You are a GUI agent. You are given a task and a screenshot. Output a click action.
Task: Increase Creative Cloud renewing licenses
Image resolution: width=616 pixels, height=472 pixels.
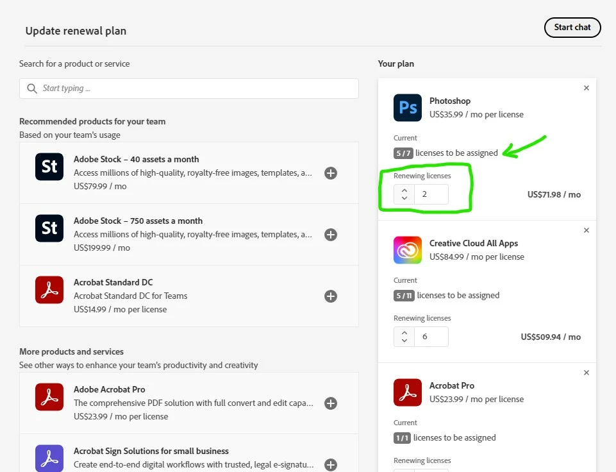404,332
